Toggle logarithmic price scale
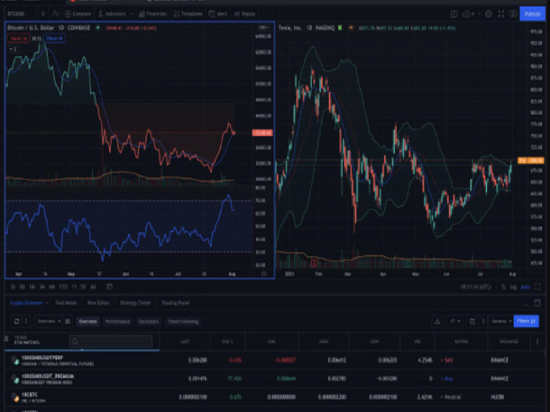The height and width of the screenshot is (412, 550). (513, 287)
